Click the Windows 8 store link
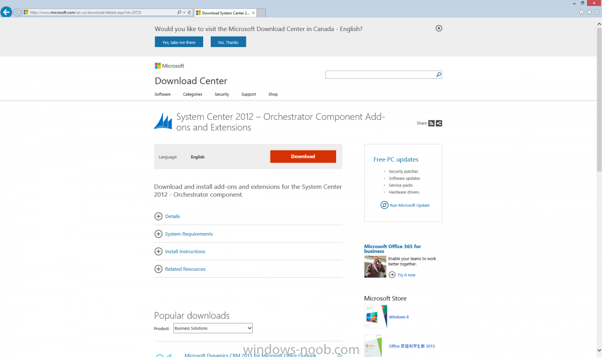This screenshot has width=602, height=357. (x=399, y=317)
